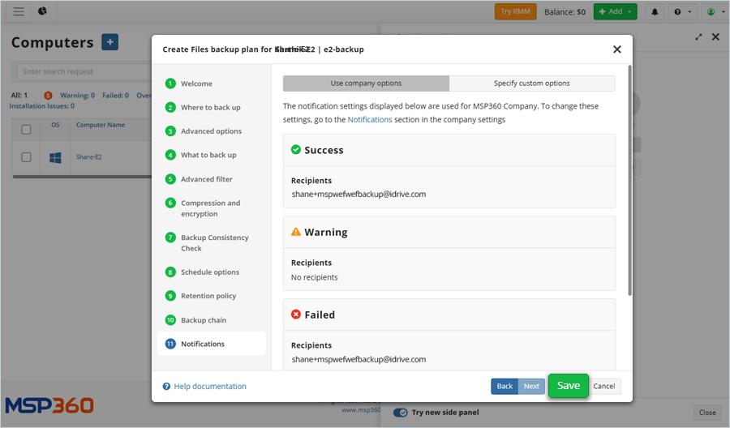Click the Help documentation question icon
The width and height of the screenshot is (730, 428).
click(x=166, y=387)
